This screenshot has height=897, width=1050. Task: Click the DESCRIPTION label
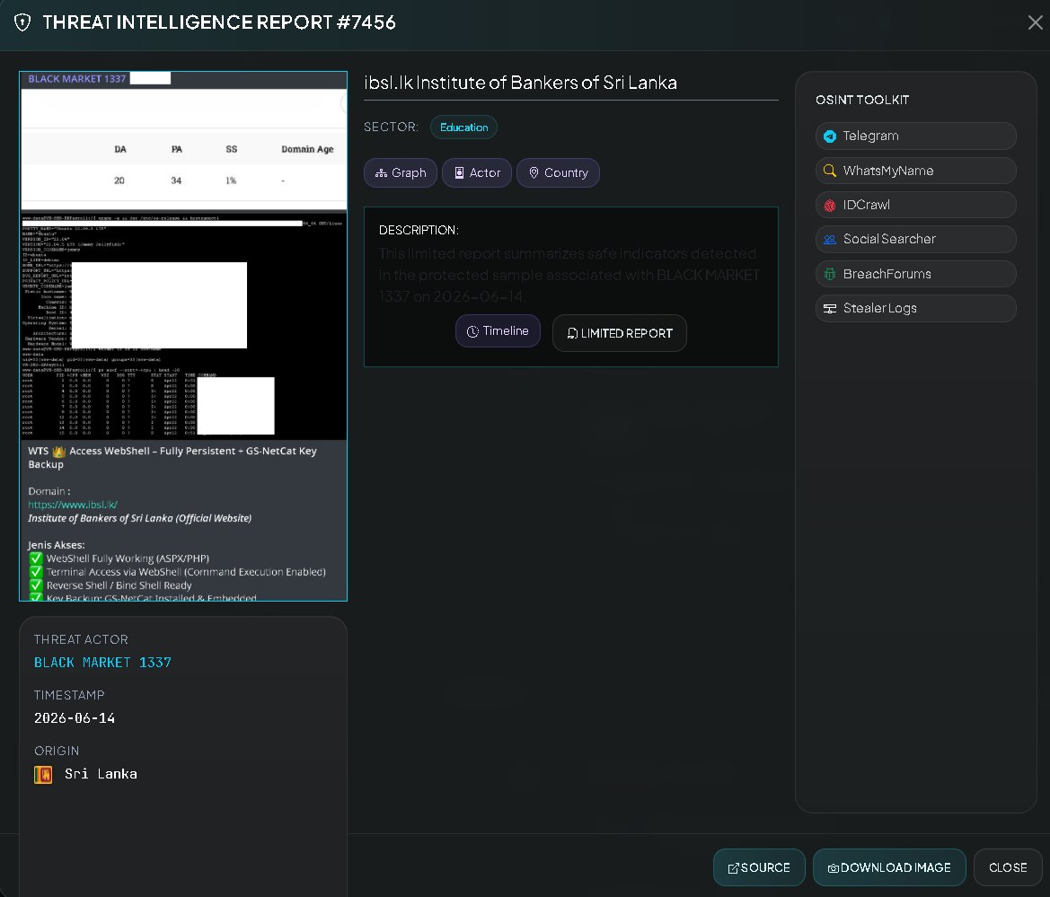(x=419, y=230)
